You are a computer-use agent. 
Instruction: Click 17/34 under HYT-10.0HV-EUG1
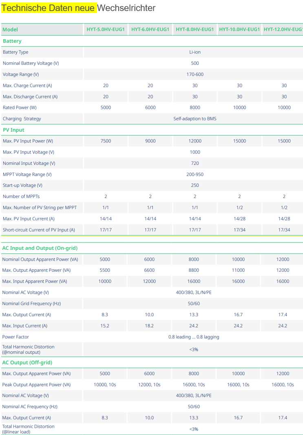(x=239, y=230)
